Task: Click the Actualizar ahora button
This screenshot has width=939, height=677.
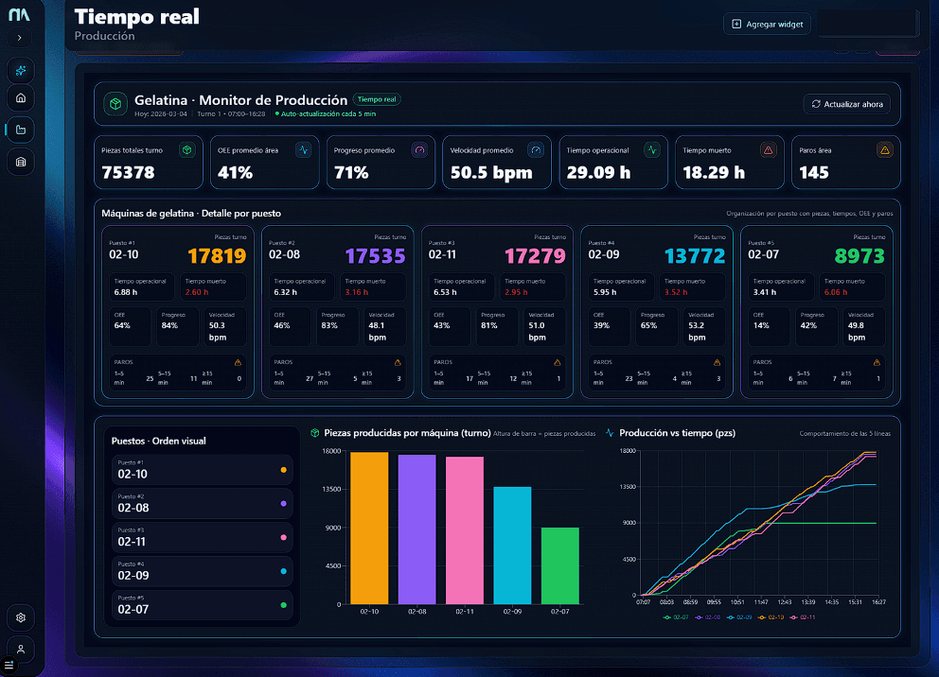Action: point(846,104)
